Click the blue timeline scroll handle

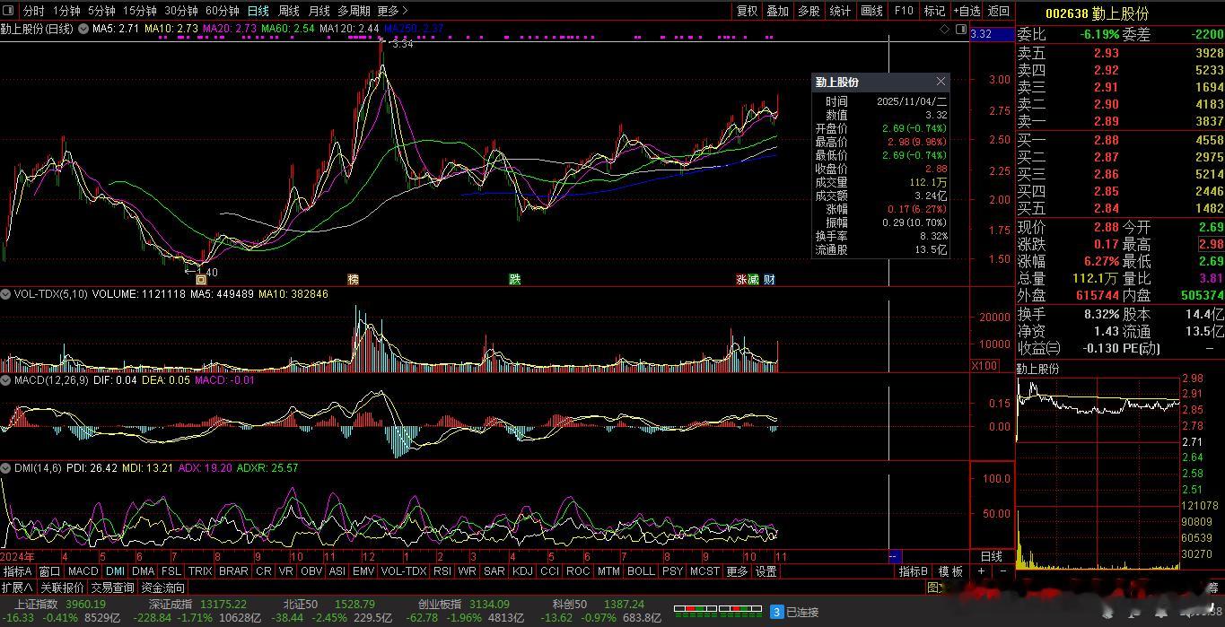tap(894, 557)
